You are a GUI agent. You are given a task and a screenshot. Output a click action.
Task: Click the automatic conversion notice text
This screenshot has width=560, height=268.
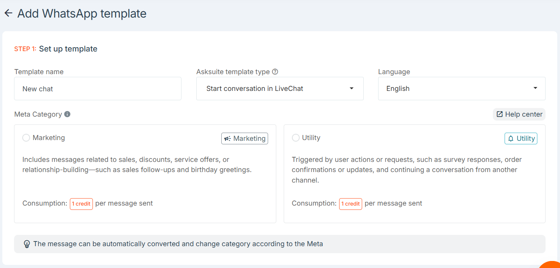point(178,244)
